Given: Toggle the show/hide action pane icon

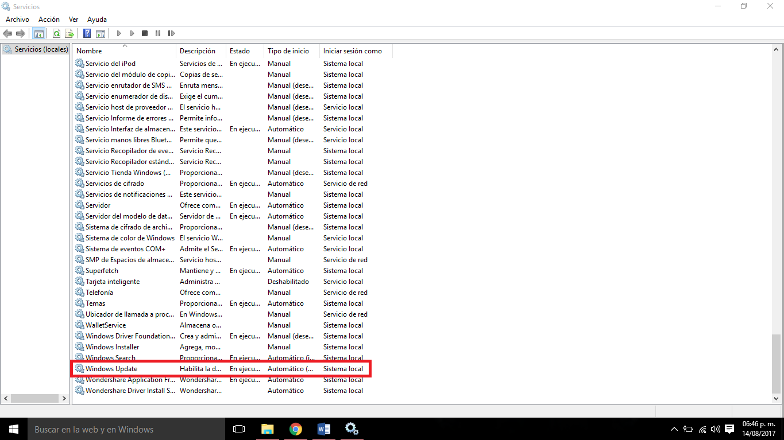Looking at the screenshot, I should pos(100,34).
